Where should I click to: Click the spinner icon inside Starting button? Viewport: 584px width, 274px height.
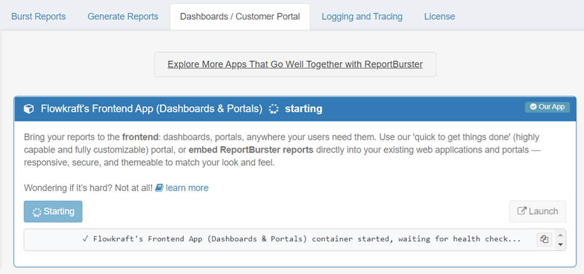click(37, 212)
